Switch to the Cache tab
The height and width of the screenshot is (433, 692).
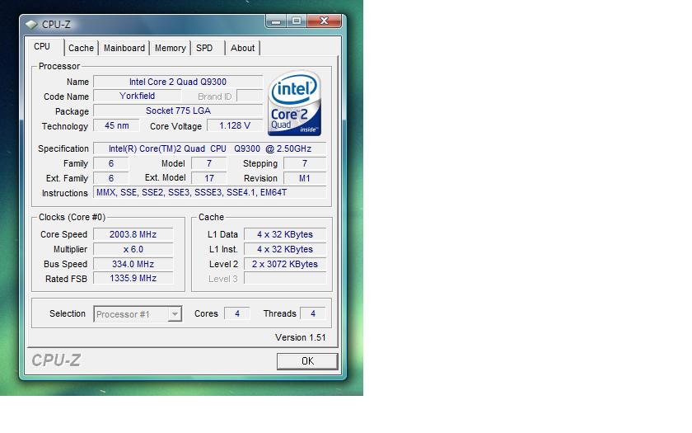pyautogui.click(x=81, y=48)
